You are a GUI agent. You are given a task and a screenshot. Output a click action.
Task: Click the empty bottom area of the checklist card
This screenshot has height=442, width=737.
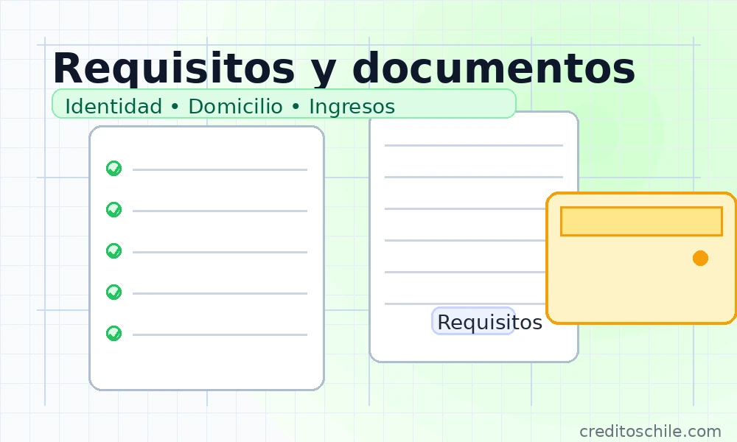pyautogui.click(x=206, y=365)
